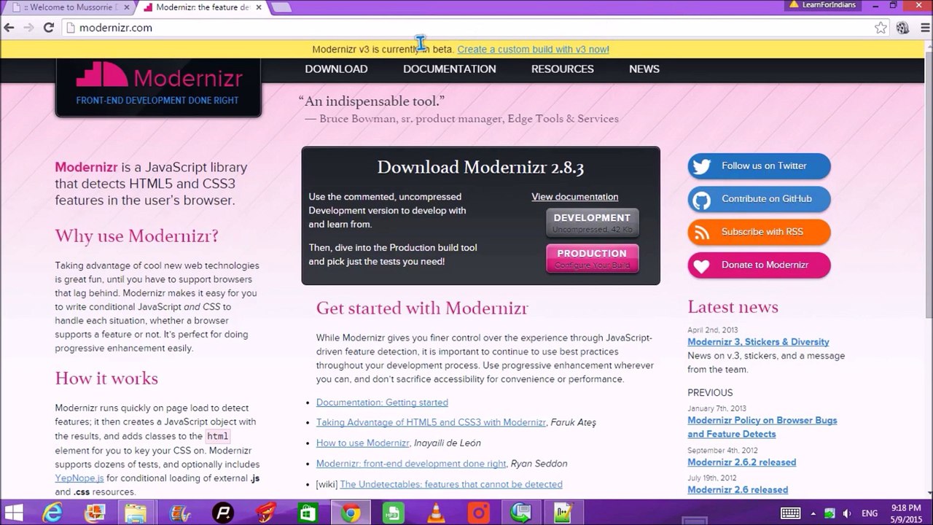Open the DOWNLOAD nav menu item

click(x=336, y=69)
